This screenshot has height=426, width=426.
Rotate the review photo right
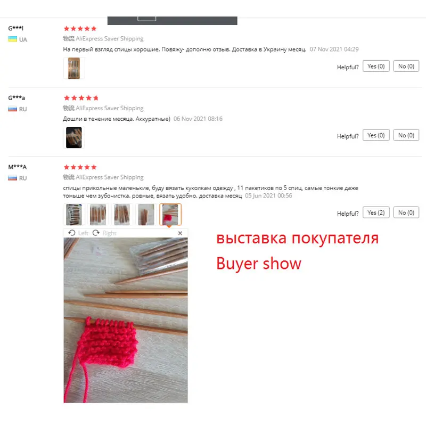(x=104, y=233)
